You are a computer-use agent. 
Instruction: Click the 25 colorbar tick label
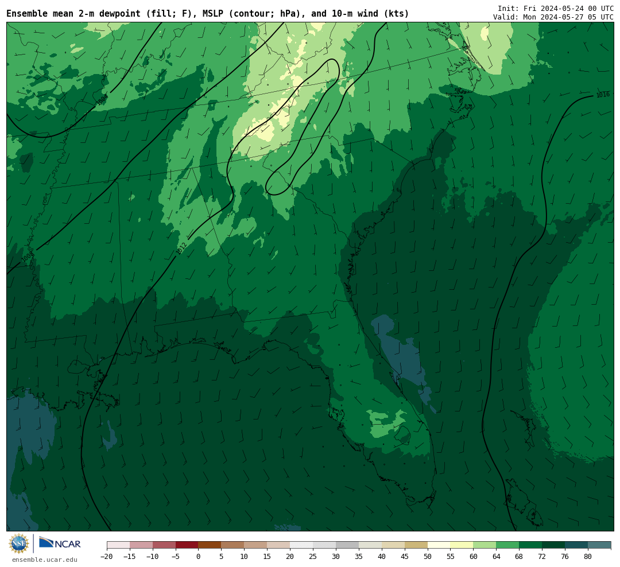(313, 557)
